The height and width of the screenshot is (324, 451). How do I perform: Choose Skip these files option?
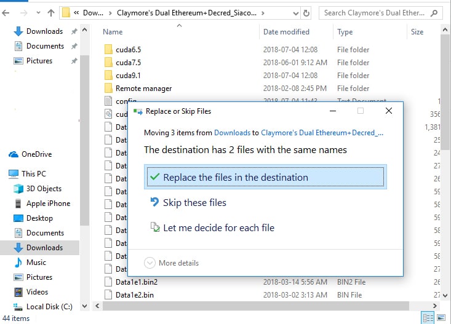[x=194, y=203]
